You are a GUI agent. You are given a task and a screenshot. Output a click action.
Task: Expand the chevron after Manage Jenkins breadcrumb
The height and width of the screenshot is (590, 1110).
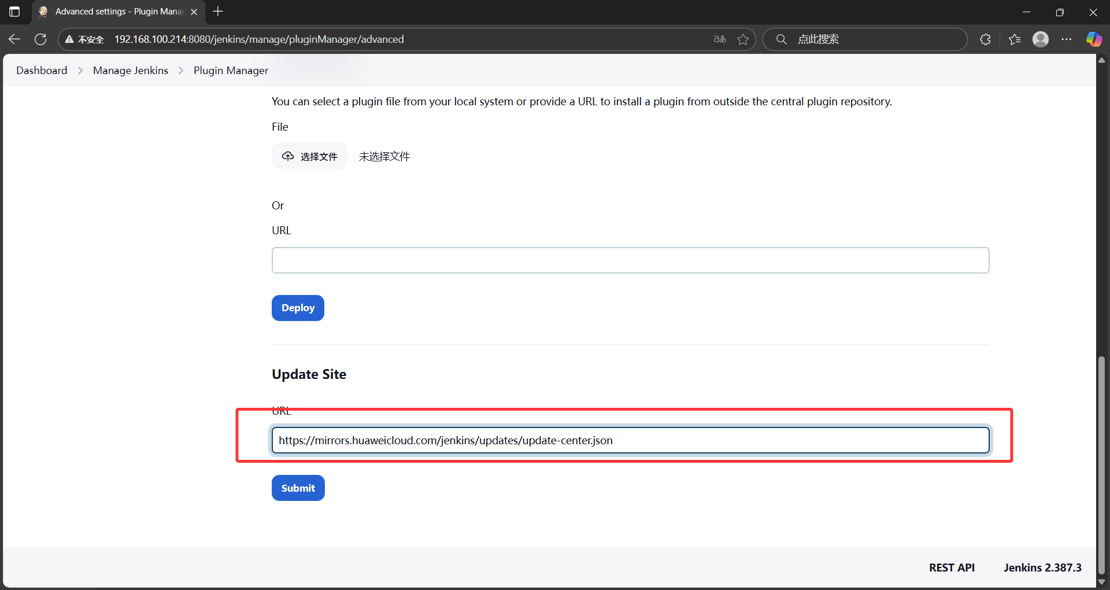(181, 71)
